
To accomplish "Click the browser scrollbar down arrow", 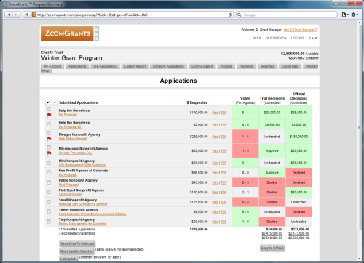I will tap(360, 259).
